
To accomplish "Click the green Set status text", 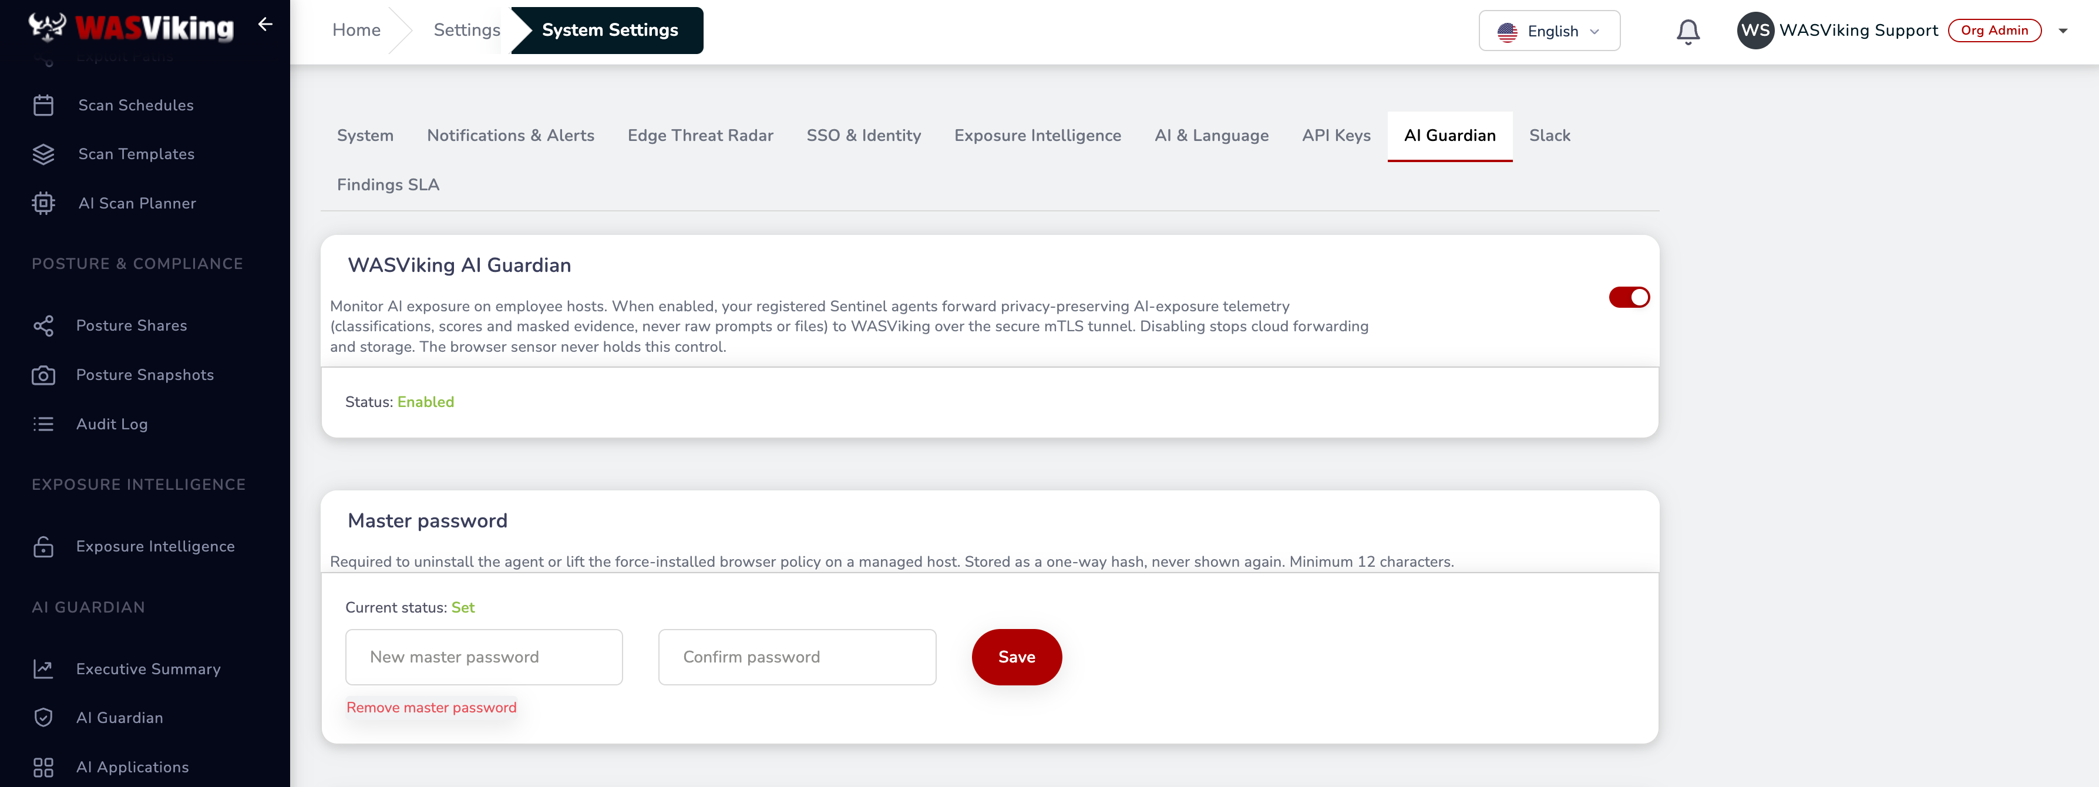I will tap(462, 607).
